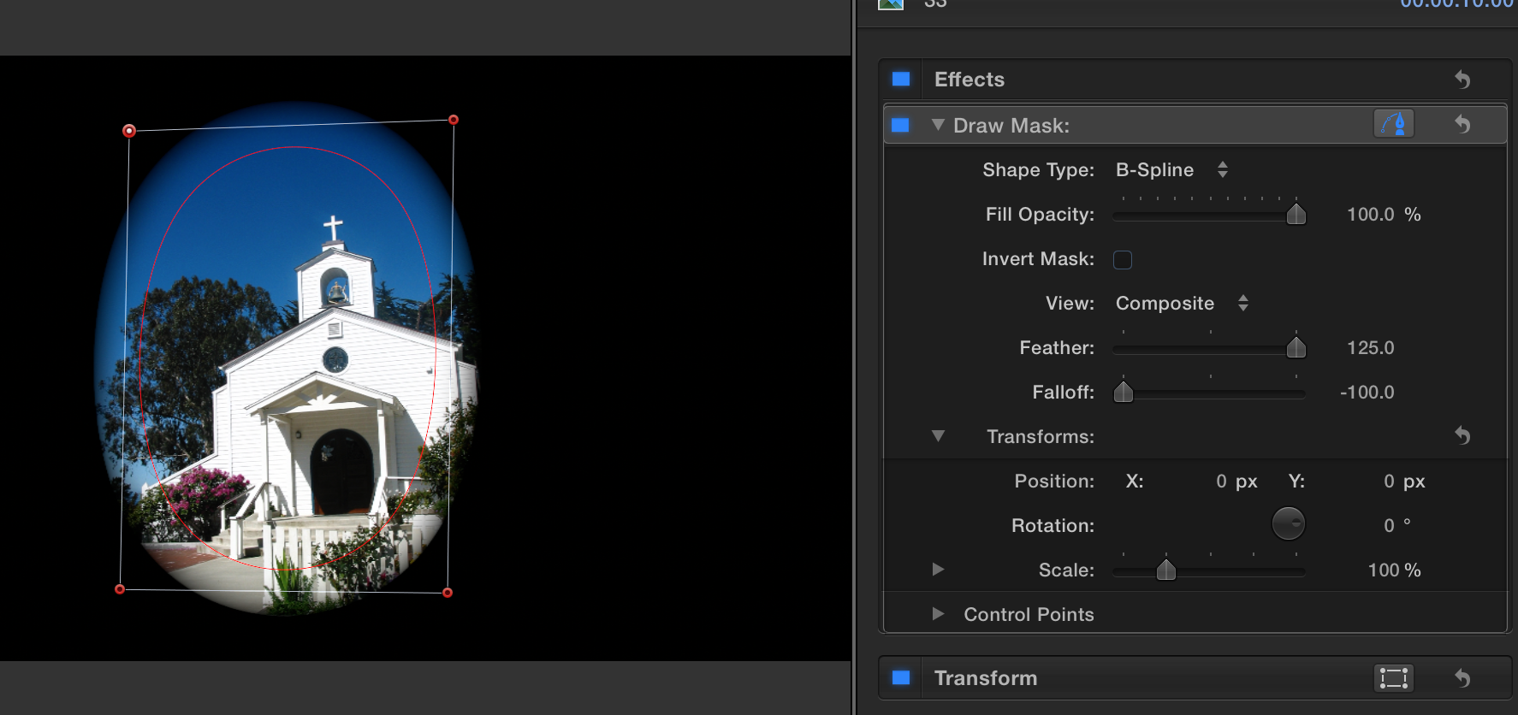Click the Draw Mask pen onscreen-controls icon
The image size is (1518, 715).
click(1394, 124)
